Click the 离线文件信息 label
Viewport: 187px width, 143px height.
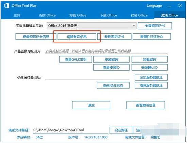136,137
